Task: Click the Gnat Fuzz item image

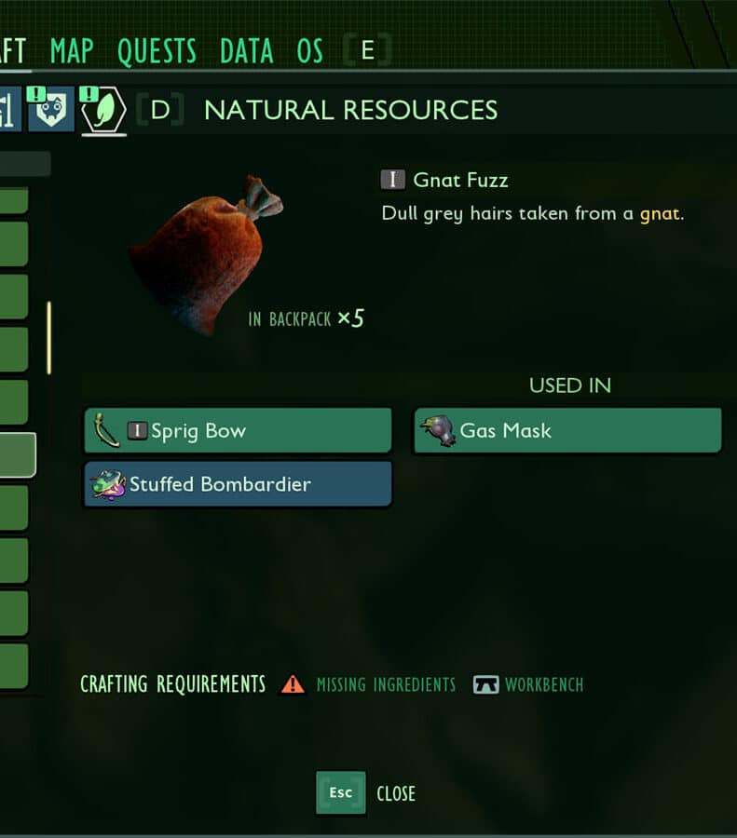Action: pos(206,255)
